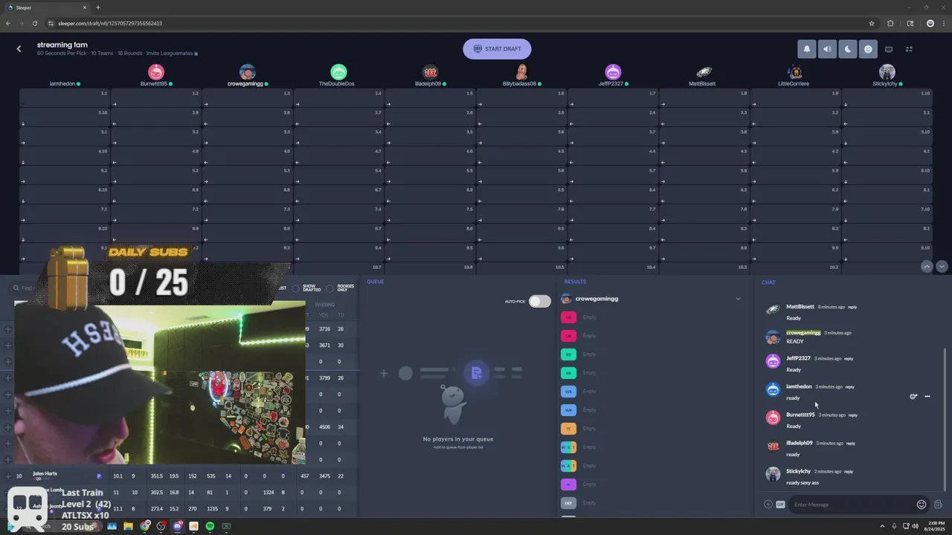This screenshot has height=535, width=952.
Task: Open Discord from the taskbar
Action: click(x=177, y=526)
